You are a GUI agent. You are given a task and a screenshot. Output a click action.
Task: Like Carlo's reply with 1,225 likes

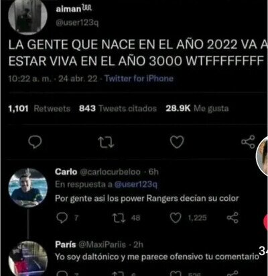(176, 218)
